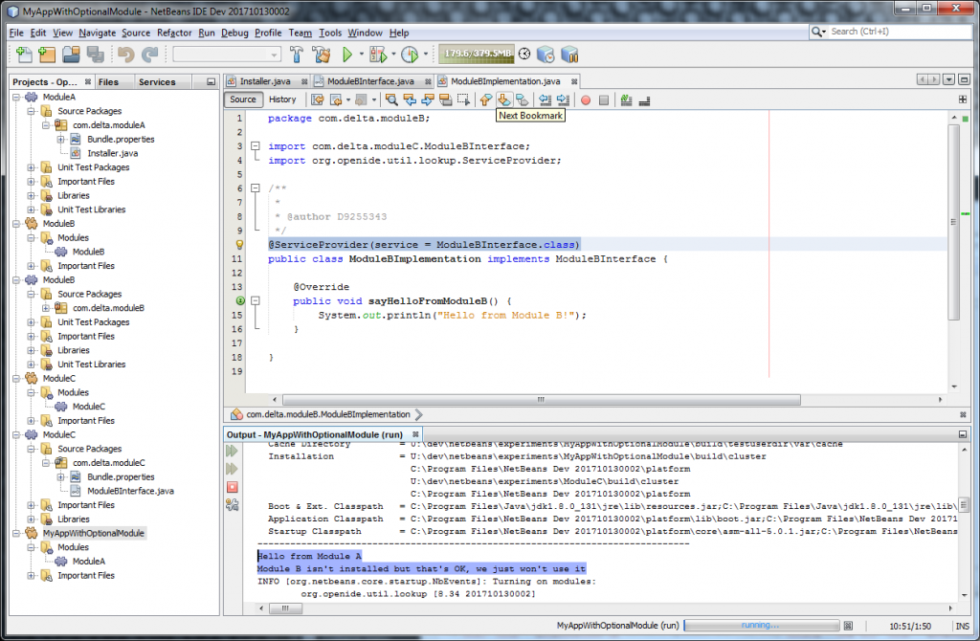Viewport: 980px width, 641px height.
Task: Open the Refactor menu
Action: click(174, 33)
